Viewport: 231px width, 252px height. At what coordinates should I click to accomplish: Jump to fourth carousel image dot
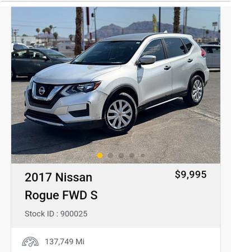point(132,155)
